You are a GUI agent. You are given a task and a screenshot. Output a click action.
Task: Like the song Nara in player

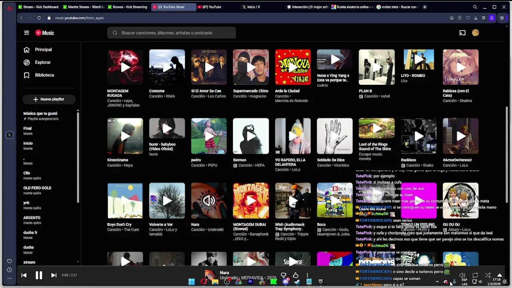296,275
